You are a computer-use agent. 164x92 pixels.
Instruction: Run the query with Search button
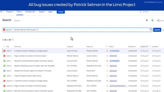157,30
